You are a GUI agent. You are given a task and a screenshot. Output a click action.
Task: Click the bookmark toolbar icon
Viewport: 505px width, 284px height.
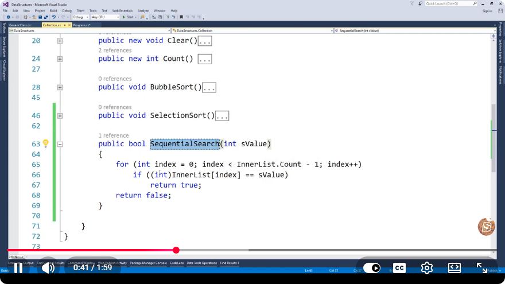click(x=181, y=17)
